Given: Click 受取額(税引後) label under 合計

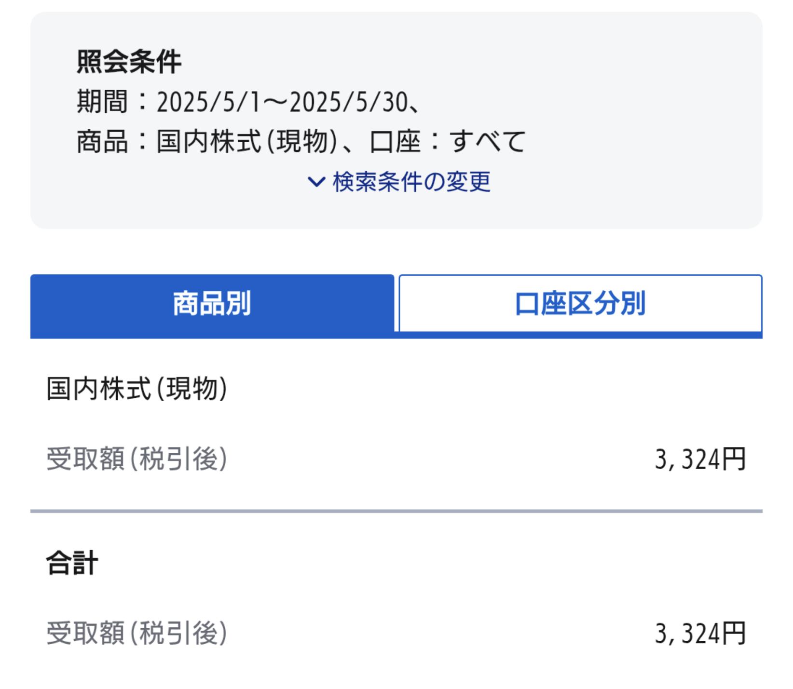Looking at the screenshot, I should (137, 633).
